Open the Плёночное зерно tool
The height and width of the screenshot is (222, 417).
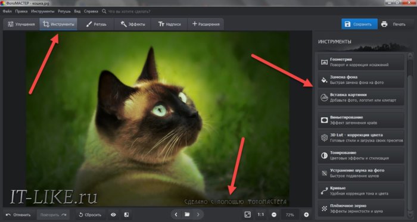(361, 208)
